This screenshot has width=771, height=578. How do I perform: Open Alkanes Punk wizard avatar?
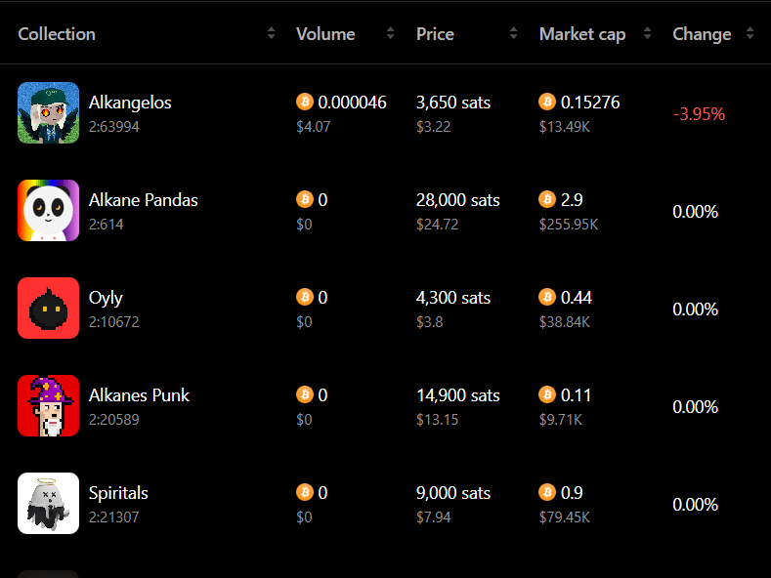(x=48, y=405)
